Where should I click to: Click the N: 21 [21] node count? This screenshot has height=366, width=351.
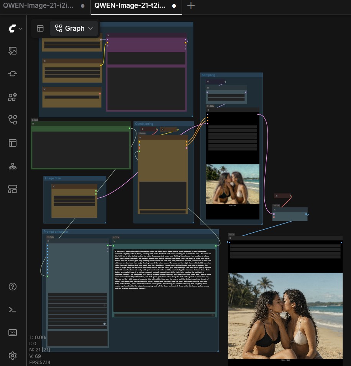pos(39,349)
